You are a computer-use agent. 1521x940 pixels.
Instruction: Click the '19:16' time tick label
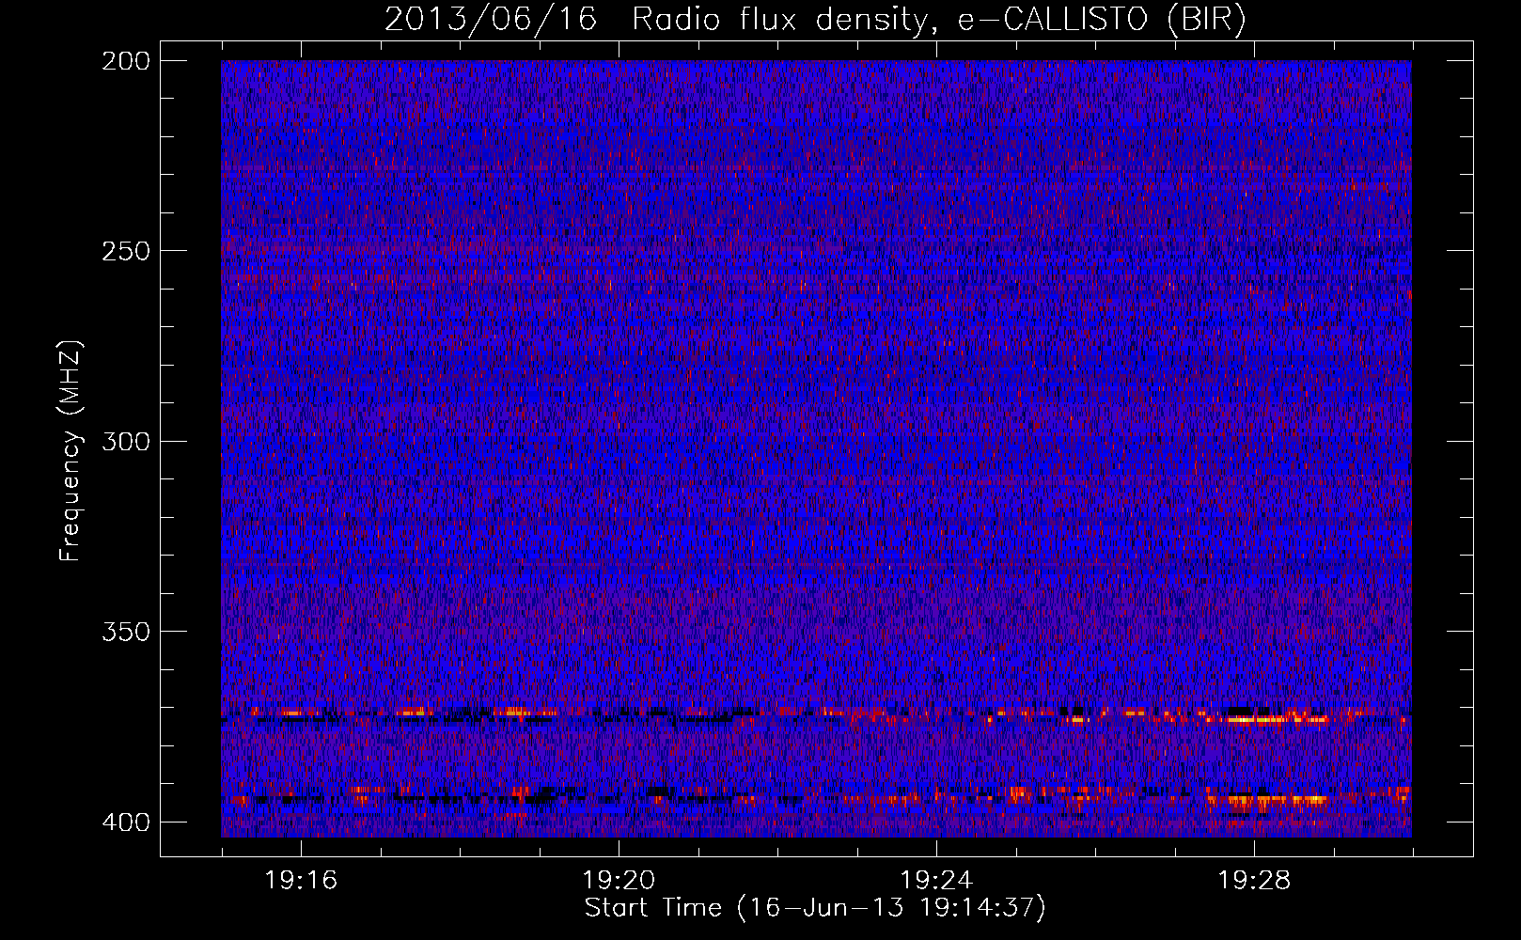click(301, 881)
